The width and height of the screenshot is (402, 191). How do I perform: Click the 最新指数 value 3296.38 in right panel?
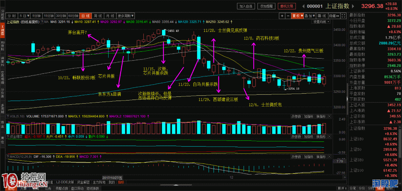(x=394, y=15)
